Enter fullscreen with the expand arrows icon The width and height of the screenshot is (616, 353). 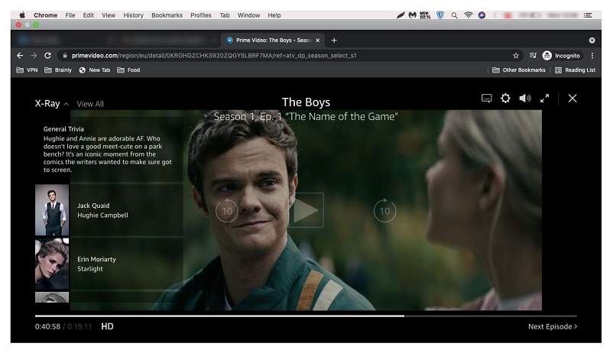coord(544,98)
